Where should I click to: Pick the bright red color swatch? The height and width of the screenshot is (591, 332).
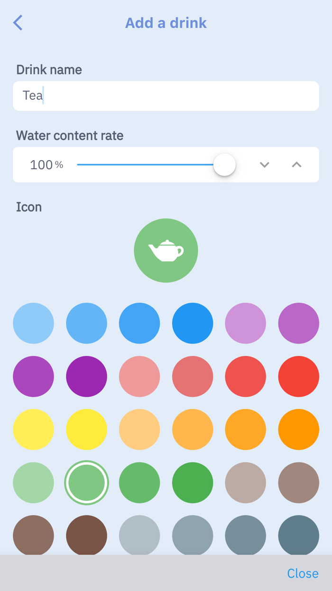click(299, 376)
